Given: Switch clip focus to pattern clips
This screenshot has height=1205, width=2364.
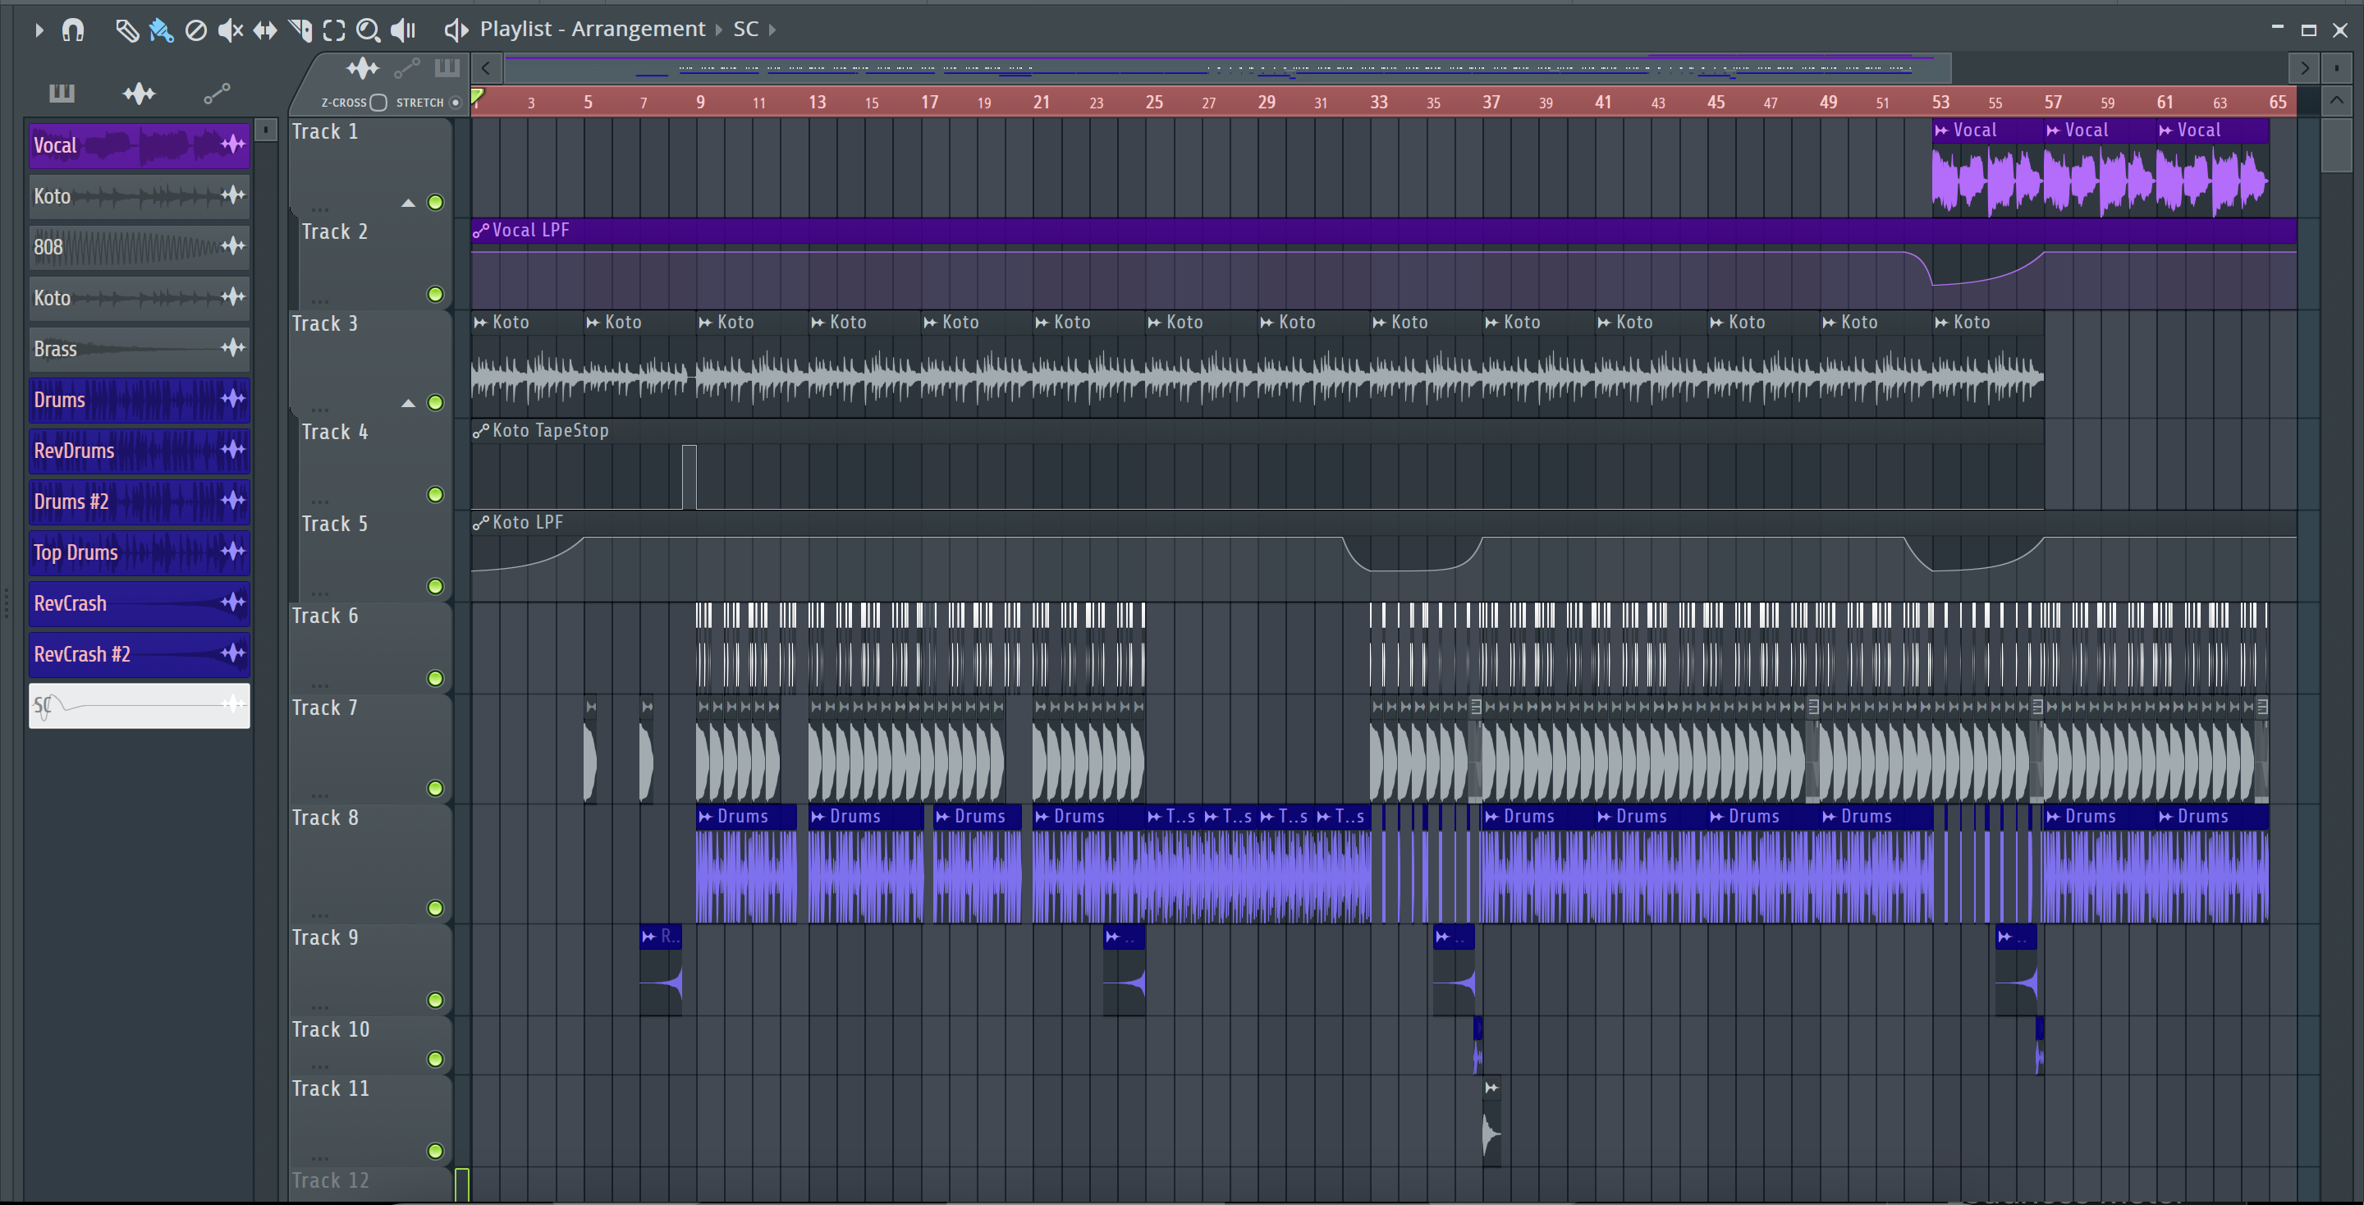Looking at the screenshot, I should [x=447, y=67].
